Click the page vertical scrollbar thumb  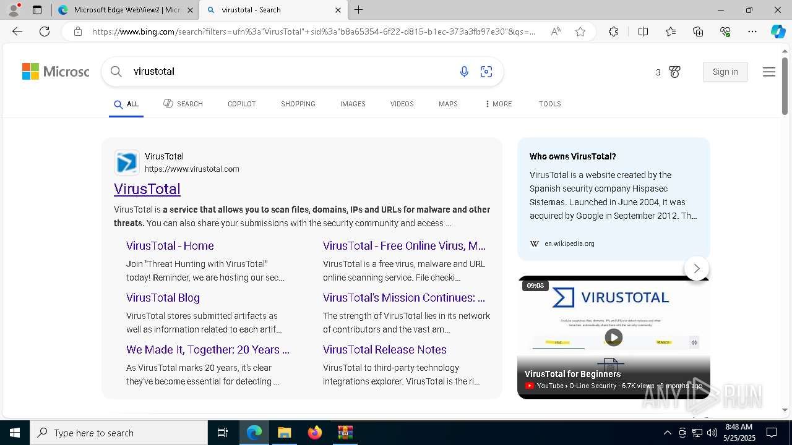(x=785, y=85)
